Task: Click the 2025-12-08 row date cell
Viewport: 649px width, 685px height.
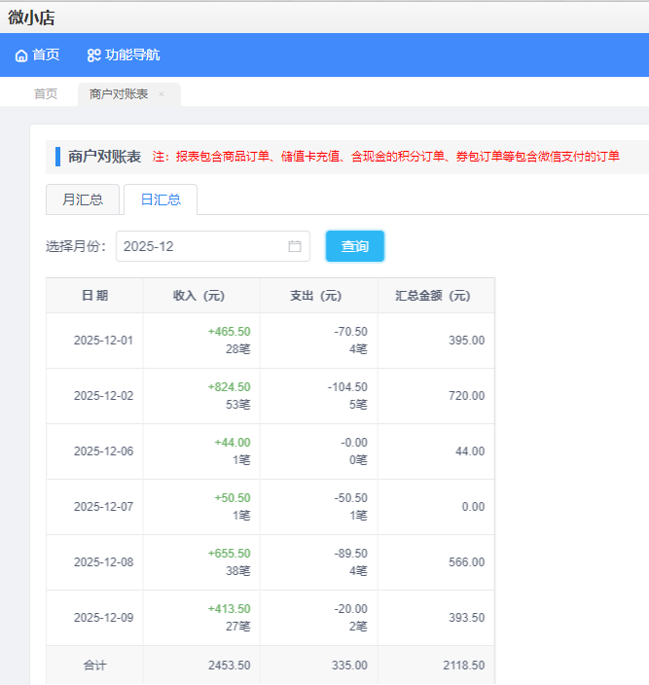Action: 103,562
